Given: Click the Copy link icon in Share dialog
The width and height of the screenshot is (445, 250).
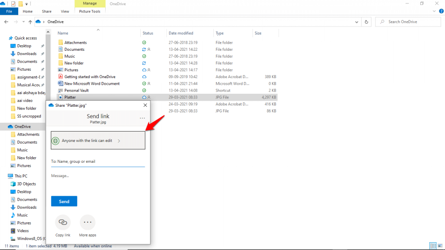Looking at the screenshot, I should (x=63, y=222).
